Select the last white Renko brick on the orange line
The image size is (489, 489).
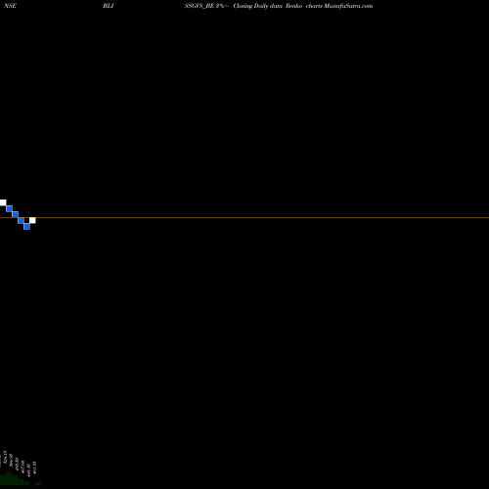[32, 220]
